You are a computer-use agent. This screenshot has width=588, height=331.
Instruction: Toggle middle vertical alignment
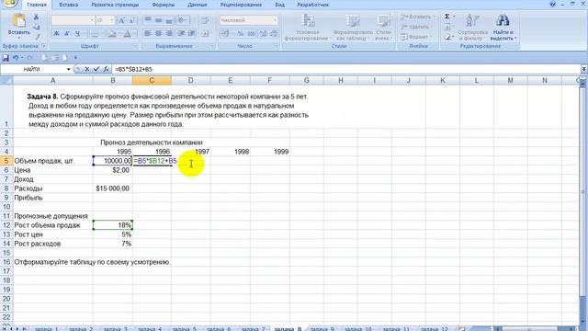[x=159, y=20]
